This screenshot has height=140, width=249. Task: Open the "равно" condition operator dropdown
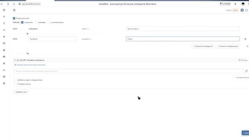coord(85,29)
